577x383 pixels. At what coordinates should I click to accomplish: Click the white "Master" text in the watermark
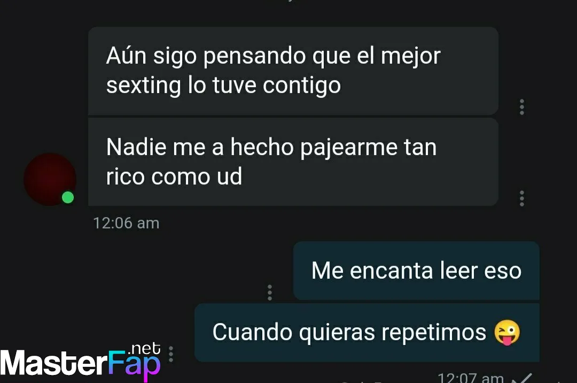(x=54, y=363)
